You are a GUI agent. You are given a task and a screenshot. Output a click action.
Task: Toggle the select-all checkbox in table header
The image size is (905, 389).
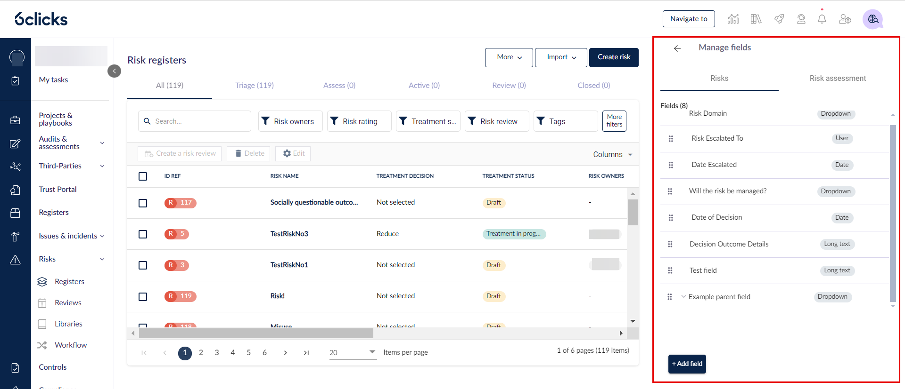[x=143, y=176]
